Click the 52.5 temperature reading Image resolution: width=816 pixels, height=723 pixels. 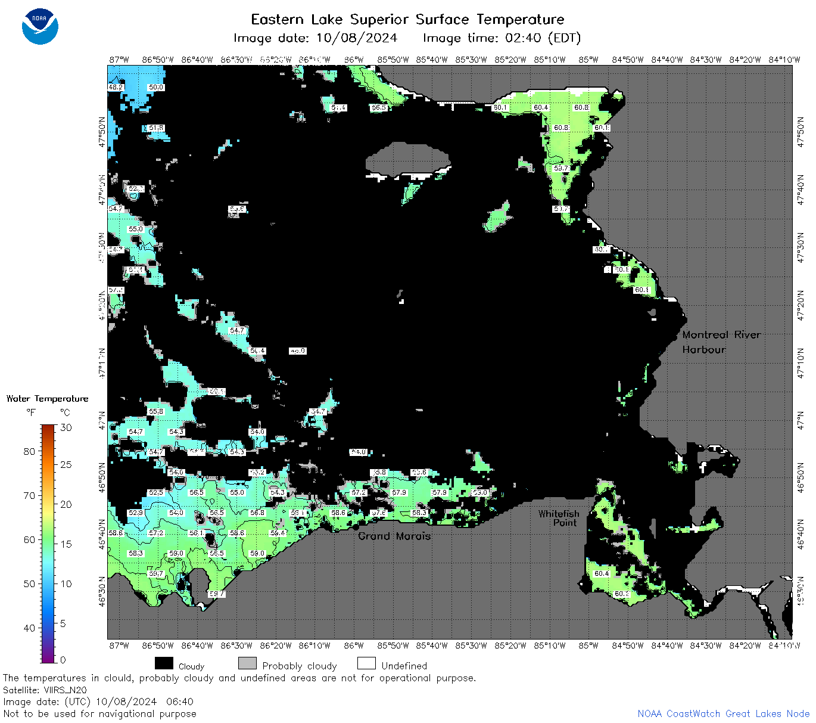pos(156,492)
